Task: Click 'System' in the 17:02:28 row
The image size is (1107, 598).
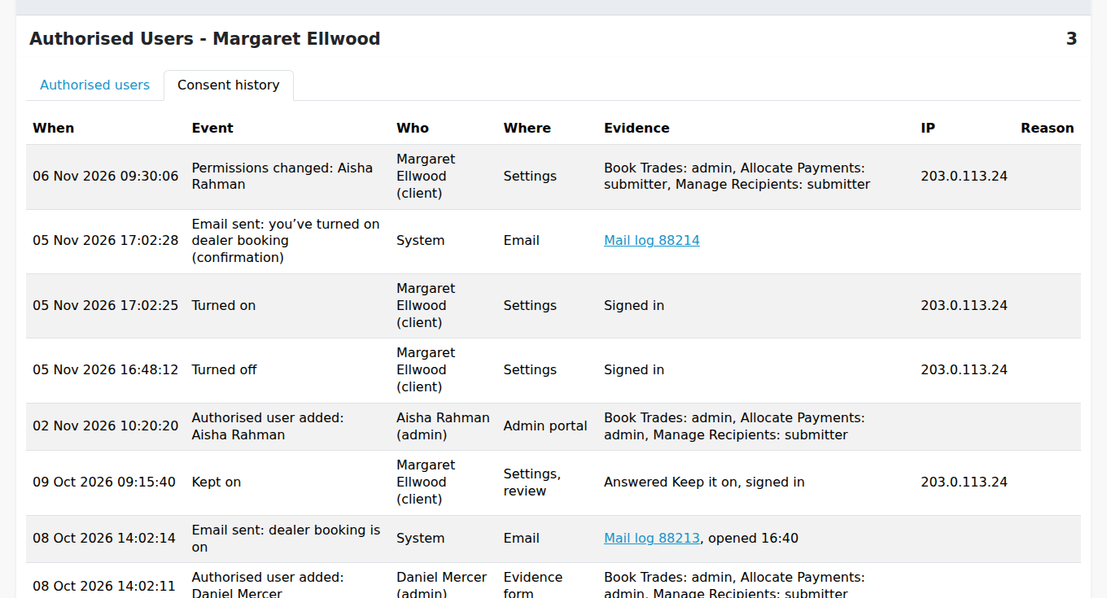Action: [x=421, y=241]
